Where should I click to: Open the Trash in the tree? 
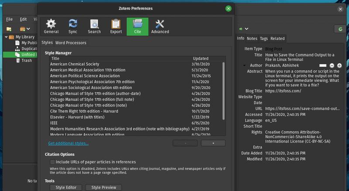[x=27, y=60]
